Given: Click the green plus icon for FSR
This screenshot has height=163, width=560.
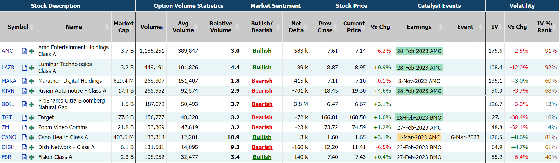Looking at the screenshot, I should 31,157.
